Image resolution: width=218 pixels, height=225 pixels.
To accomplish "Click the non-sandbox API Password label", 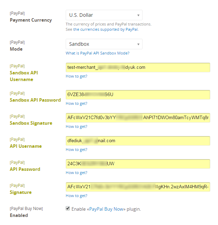I will [x=25, y=169].
